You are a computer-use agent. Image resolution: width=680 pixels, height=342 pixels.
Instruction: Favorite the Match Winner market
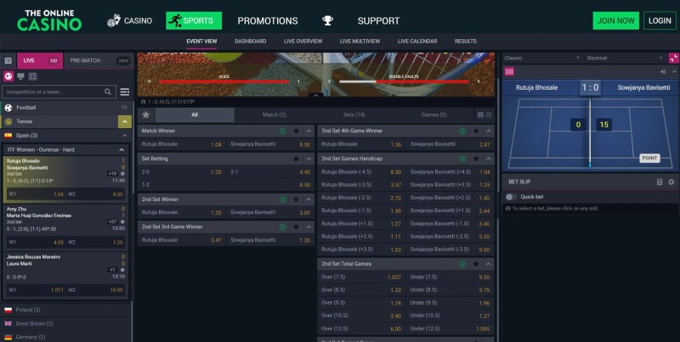point(296,131)
